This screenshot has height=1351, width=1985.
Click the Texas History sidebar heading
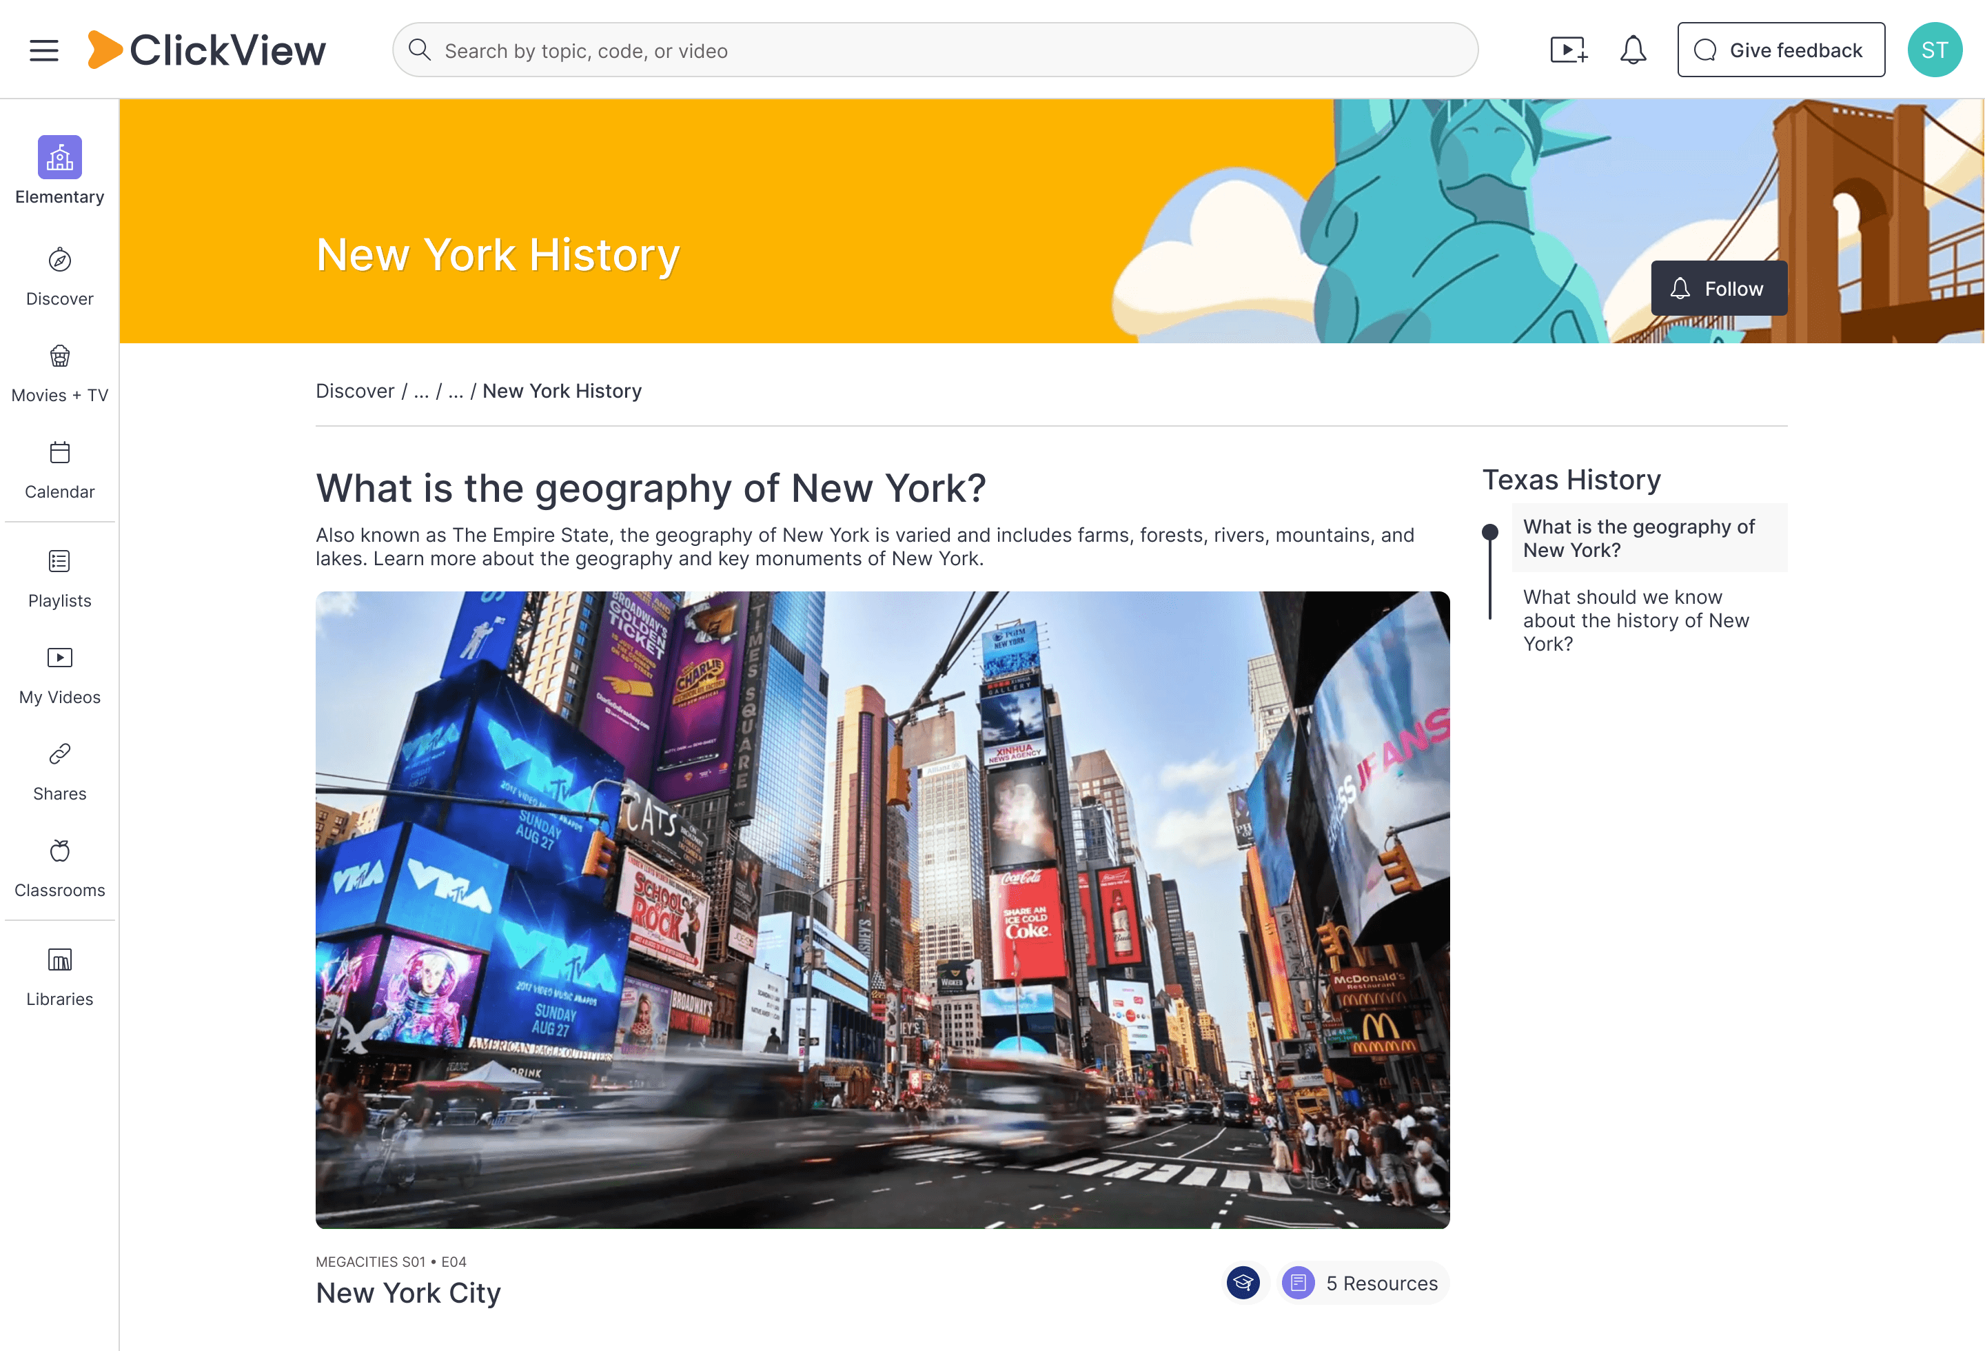click(1571, 480)
